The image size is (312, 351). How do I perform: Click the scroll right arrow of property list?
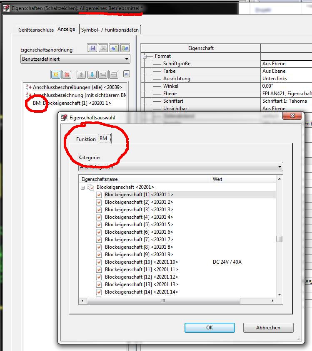click(272, 301)
